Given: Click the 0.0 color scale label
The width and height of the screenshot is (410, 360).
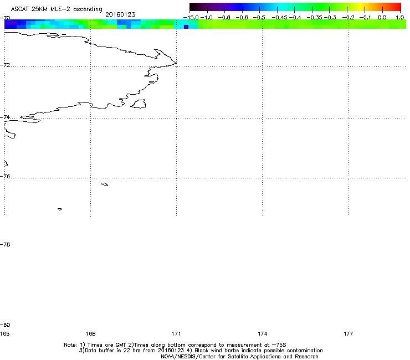Looking at the screenshot, I should pyautogui.click(x=382, y=18).
